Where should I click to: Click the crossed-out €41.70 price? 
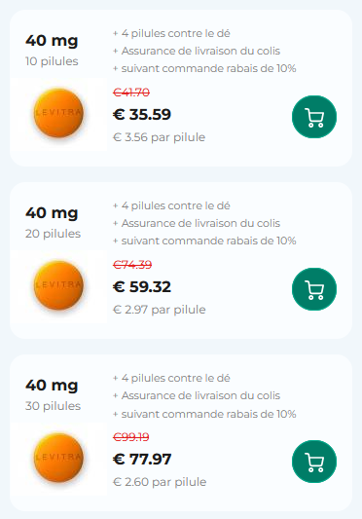pyautogui.click(x=131, y=92)
